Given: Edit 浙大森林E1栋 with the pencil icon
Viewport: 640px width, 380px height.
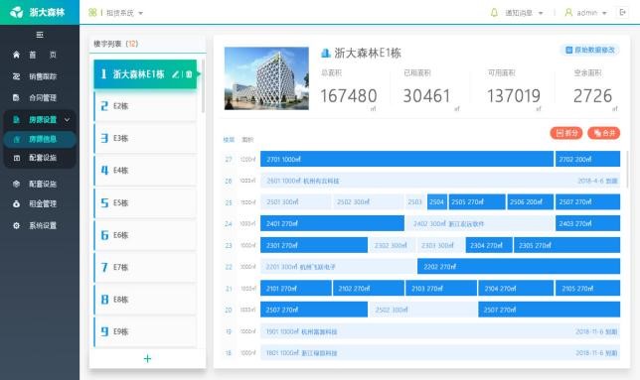Looking at the screenshot, I should pyautogui.click(x=176, y=74).
